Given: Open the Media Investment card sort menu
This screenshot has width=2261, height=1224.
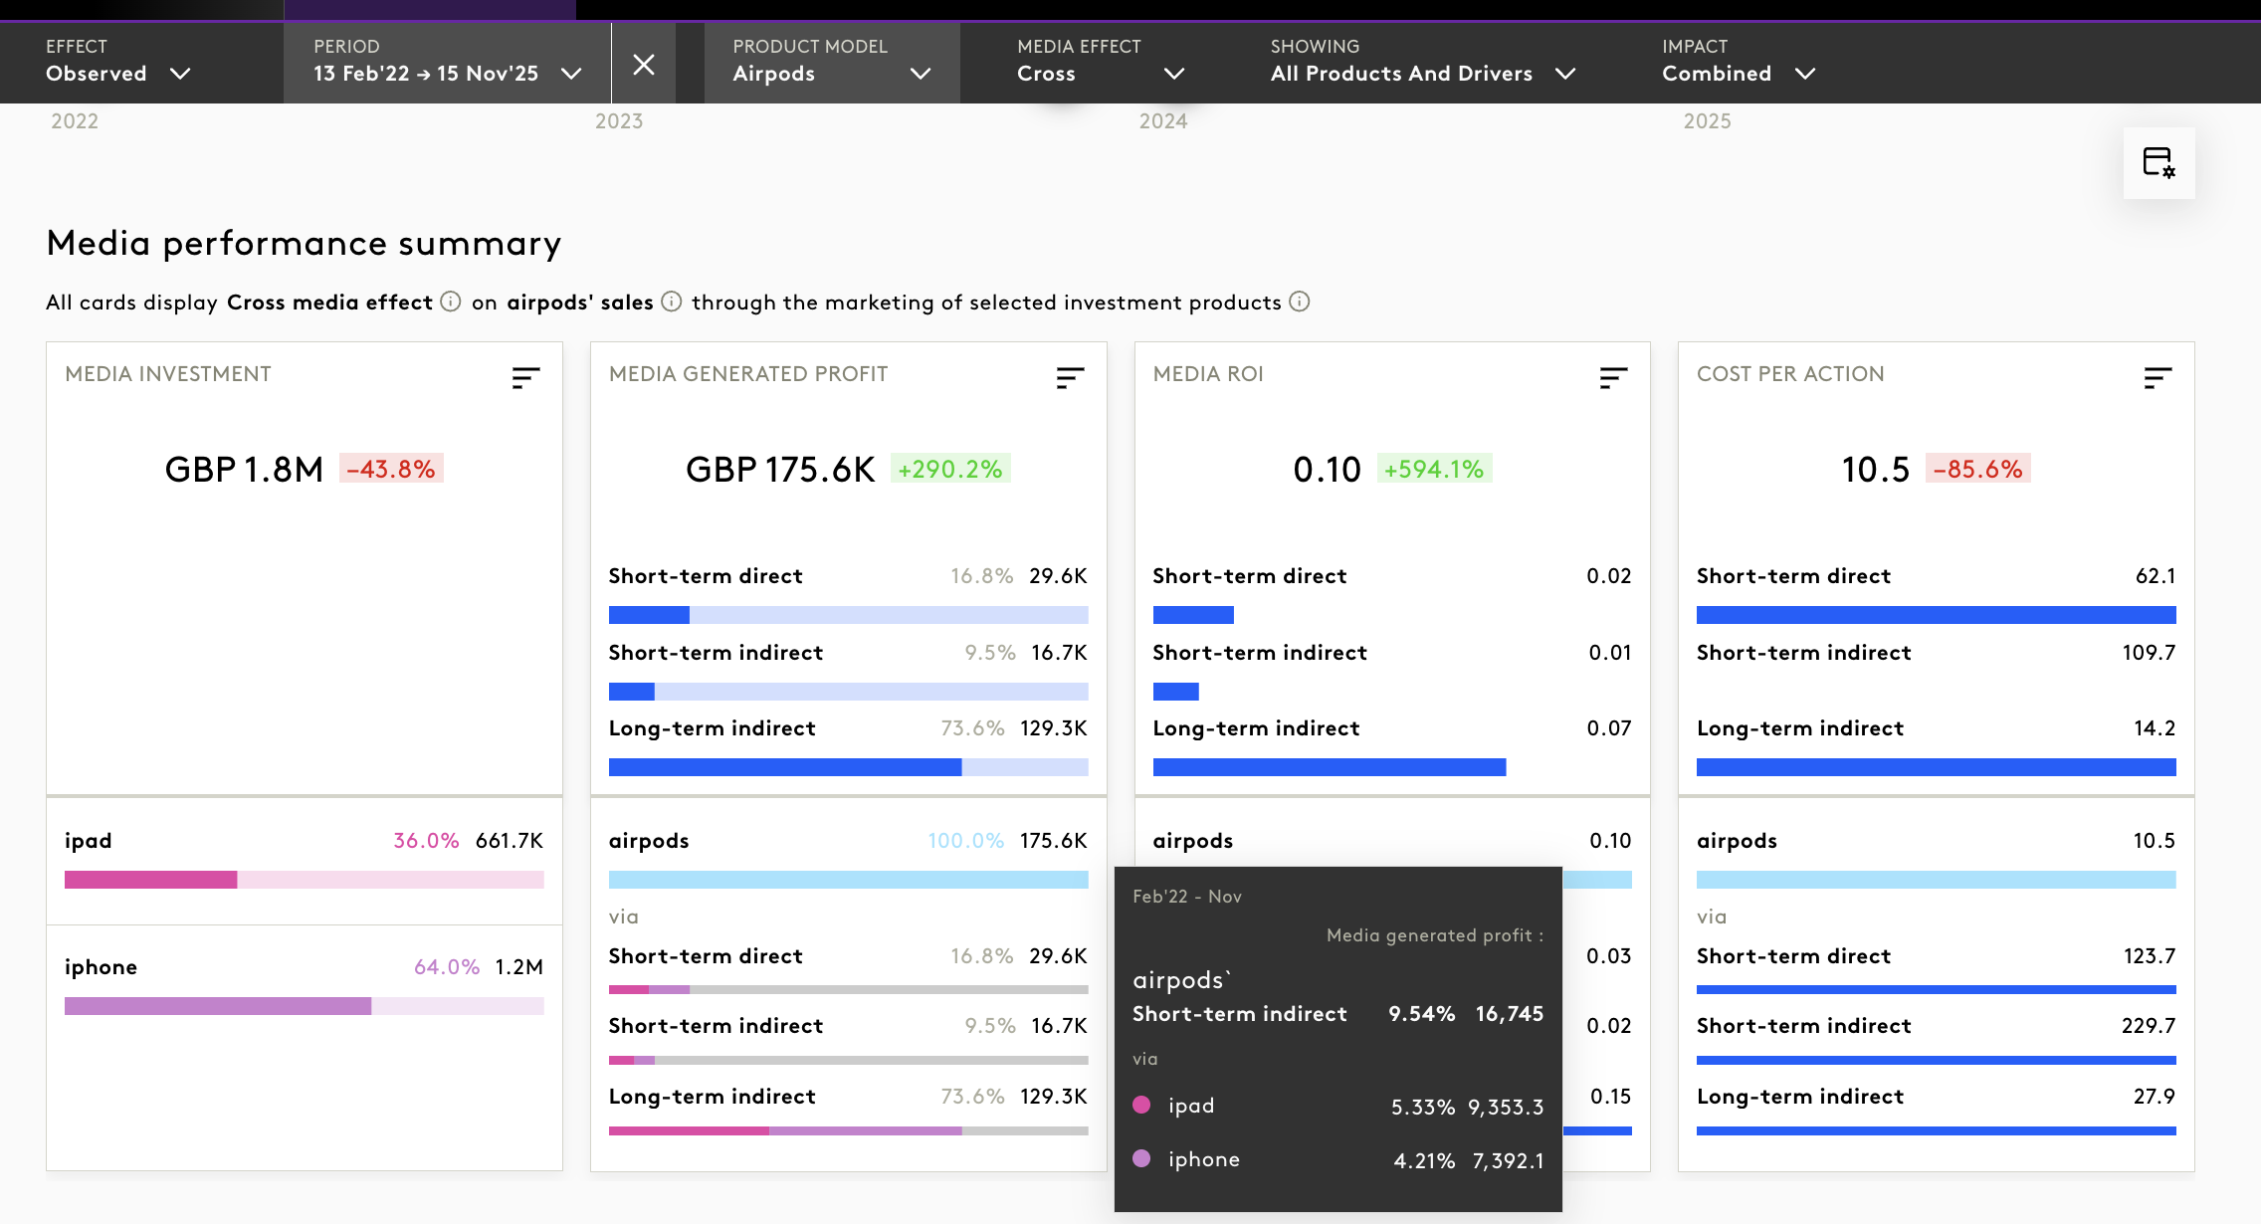Looking at the screenshot, I should (x=525, y=377).
